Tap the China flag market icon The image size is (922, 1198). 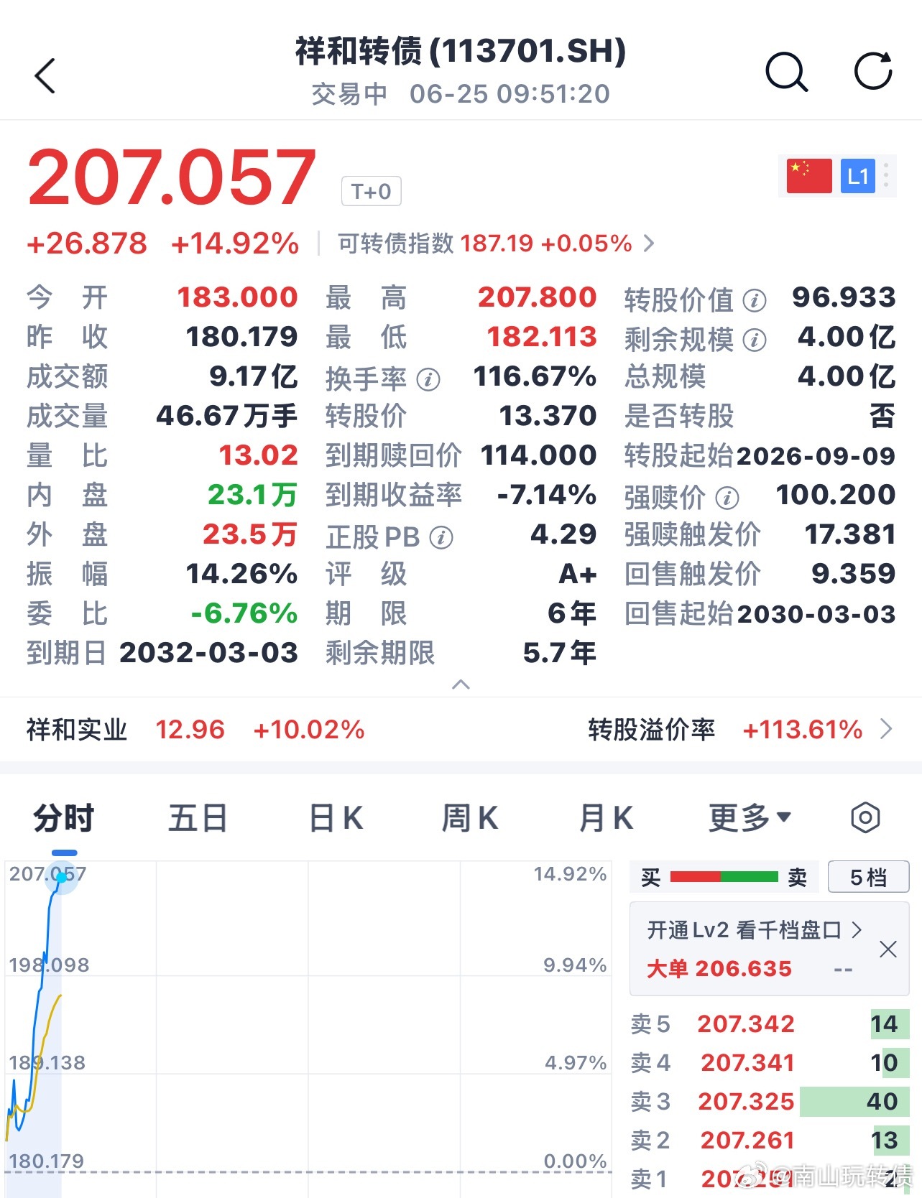(809, 176)
